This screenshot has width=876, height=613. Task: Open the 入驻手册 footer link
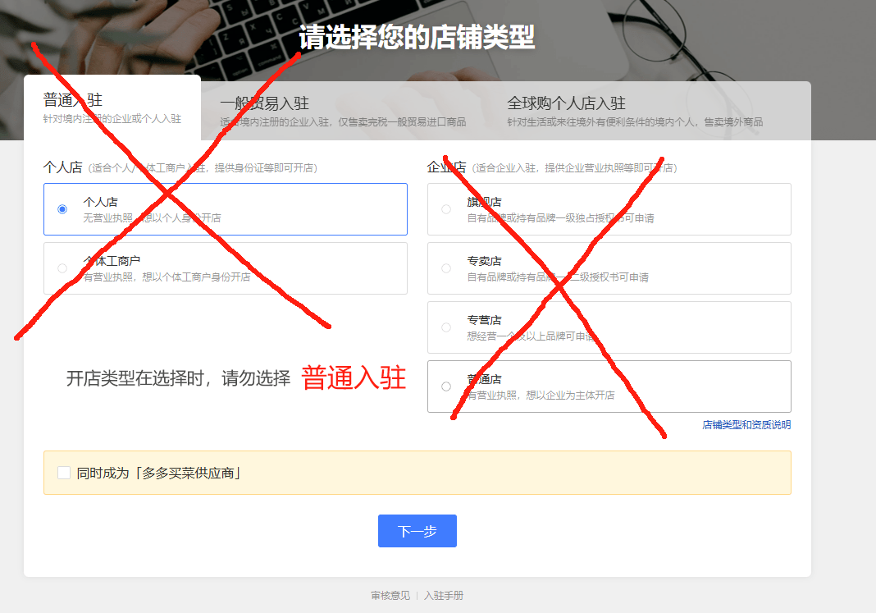coord(444,596)
